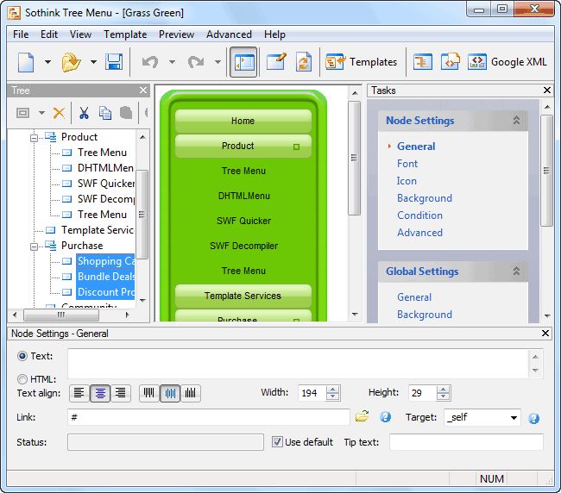Screen dimensions: 561x493
Task: Browse for link with the folder icon
Action: coord(362,417)
